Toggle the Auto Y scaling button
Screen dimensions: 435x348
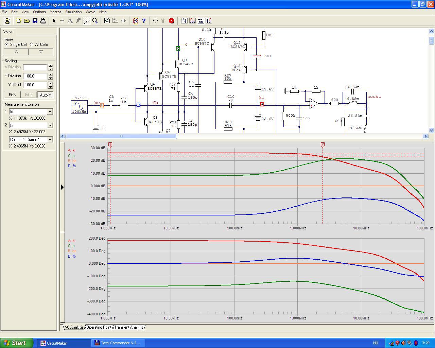coord(45,95)
